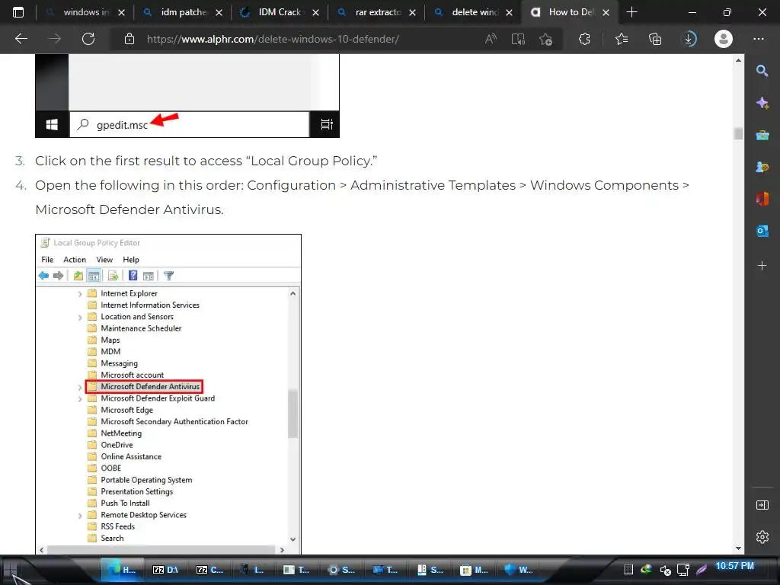Viewport: 780px width, 585px height.
Task: Open sidebar settings gear
Action: [762, 537]
